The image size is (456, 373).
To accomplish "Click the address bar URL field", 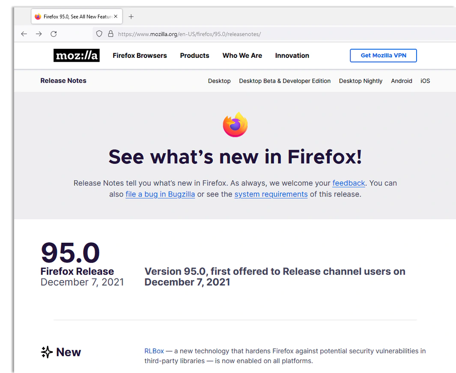I will [x=273, y=34].
